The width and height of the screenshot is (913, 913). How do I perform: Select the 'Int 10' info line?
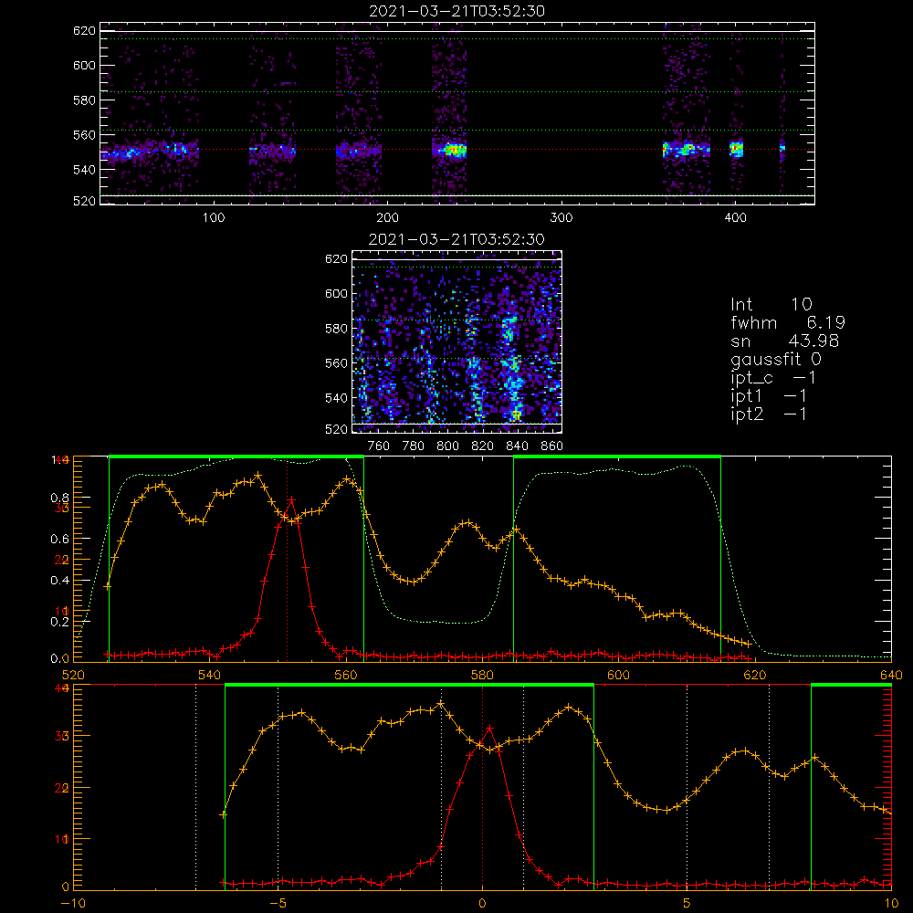click(x=771, y=305)
